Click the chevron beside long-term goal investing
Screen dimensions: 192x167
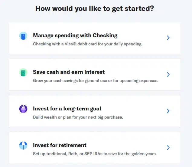(x=168, y=111)
